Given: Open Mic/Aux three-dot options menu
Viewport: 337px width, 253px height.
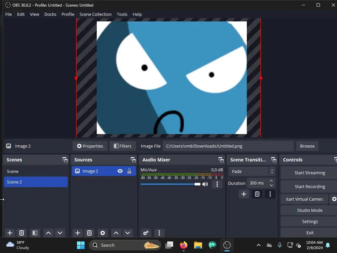Looking at the screenshot, I should point(217,184).
